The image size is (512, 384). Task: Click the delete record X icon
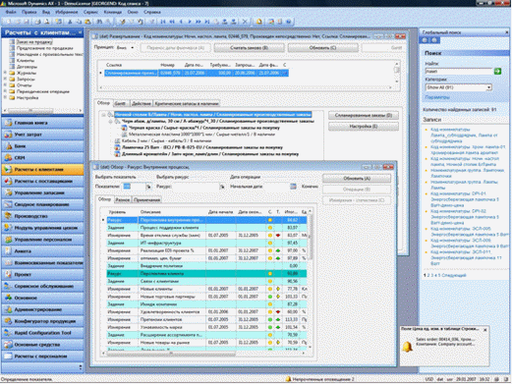click(x=245, y=22)
